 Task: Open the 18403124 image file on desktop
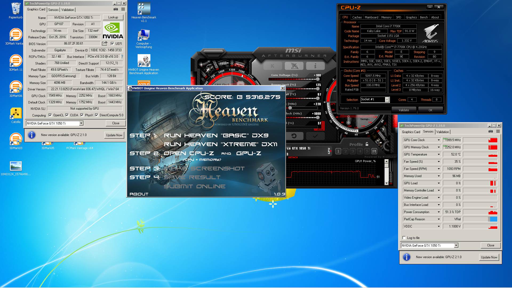point(16,168)
